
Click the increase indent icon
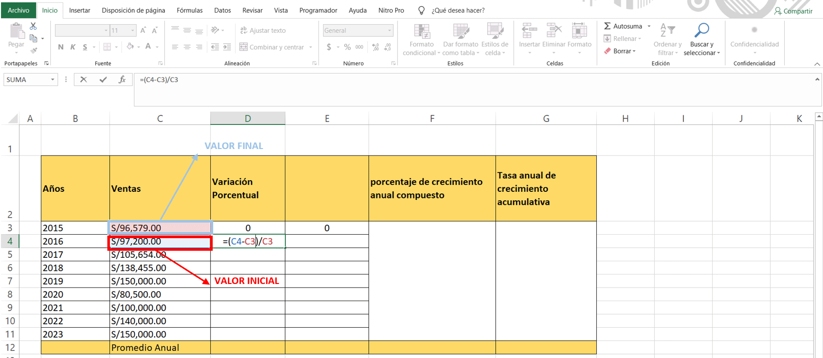pos(227,47)
